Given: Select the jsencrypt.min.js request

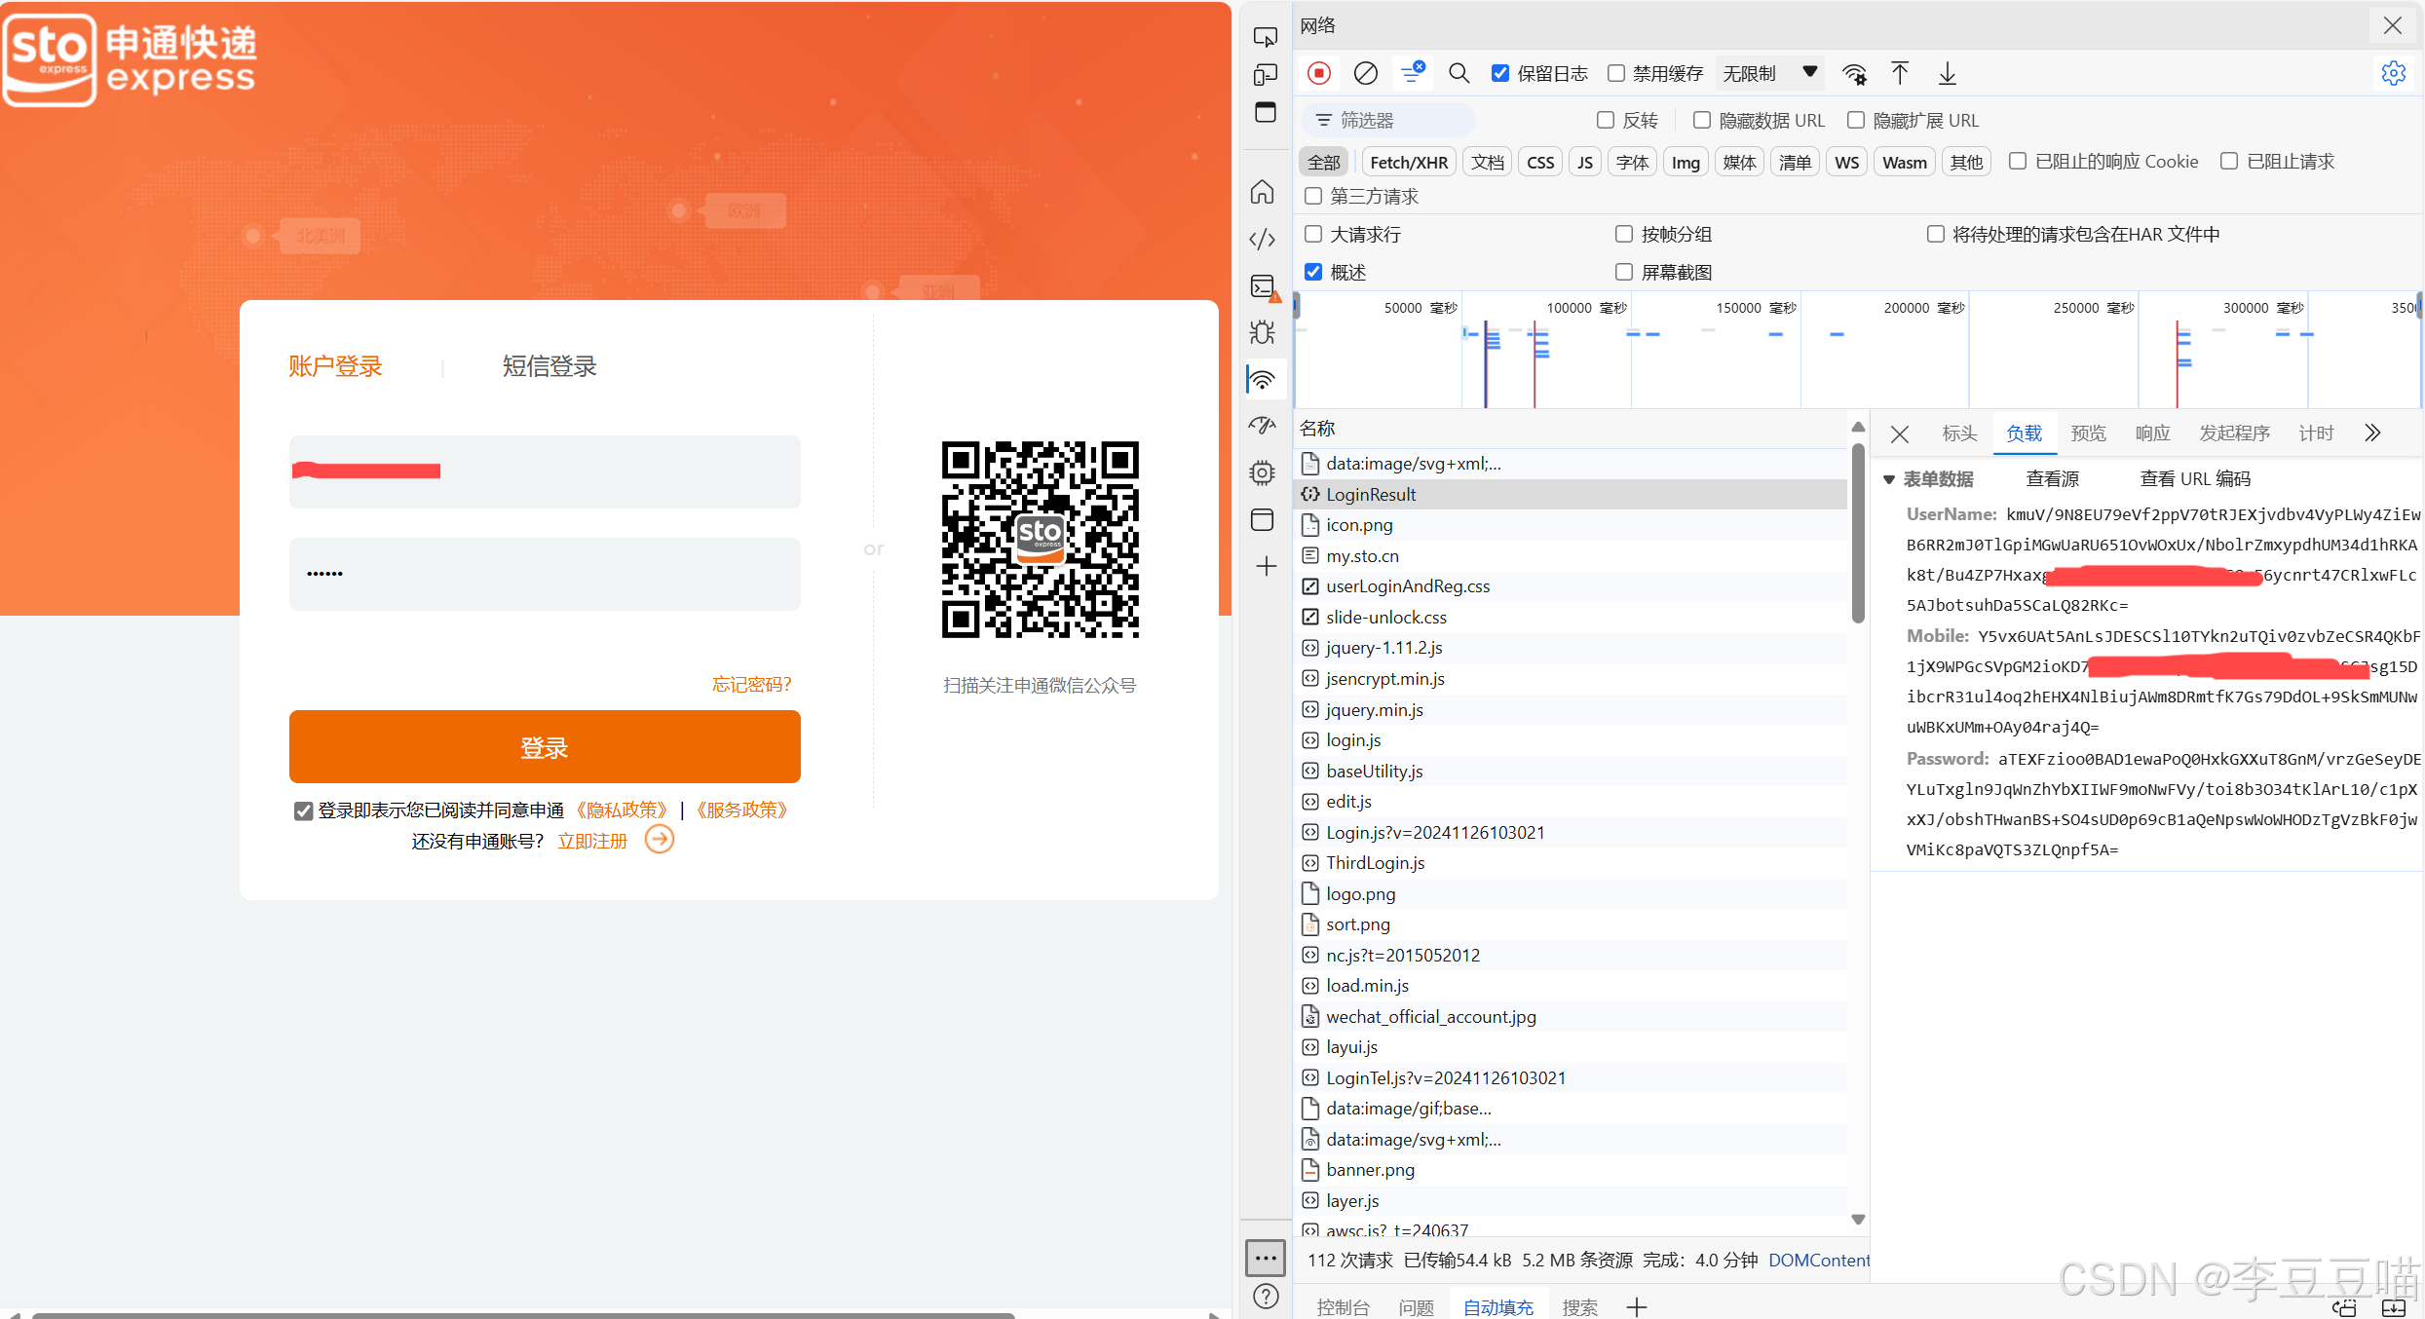Looking at the screenshot, I should coord(1570,678).
